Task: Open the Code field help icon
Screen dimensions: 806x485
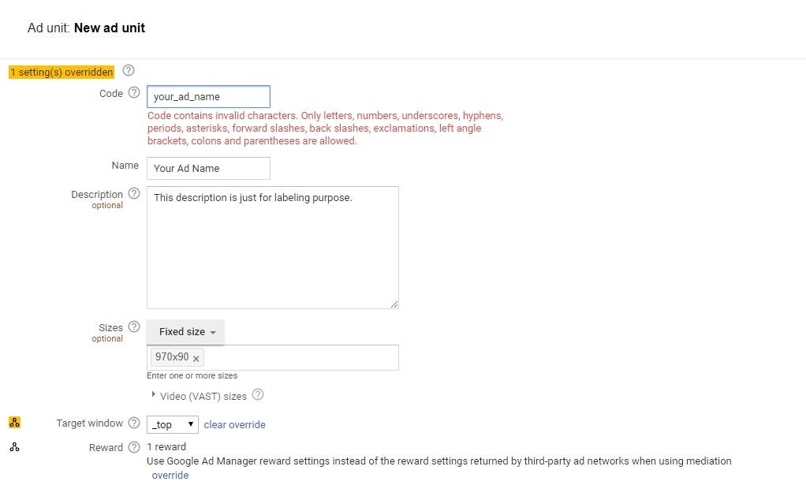Action: click(x=134, y=92)
